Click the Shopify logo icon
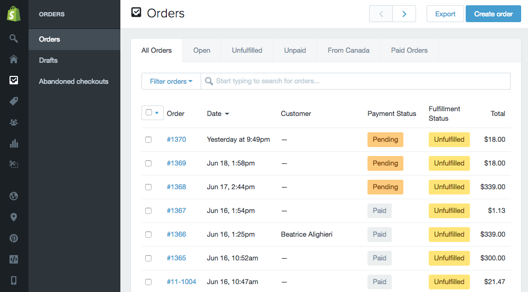Screen dimensions: 528x292 point(14,14)
